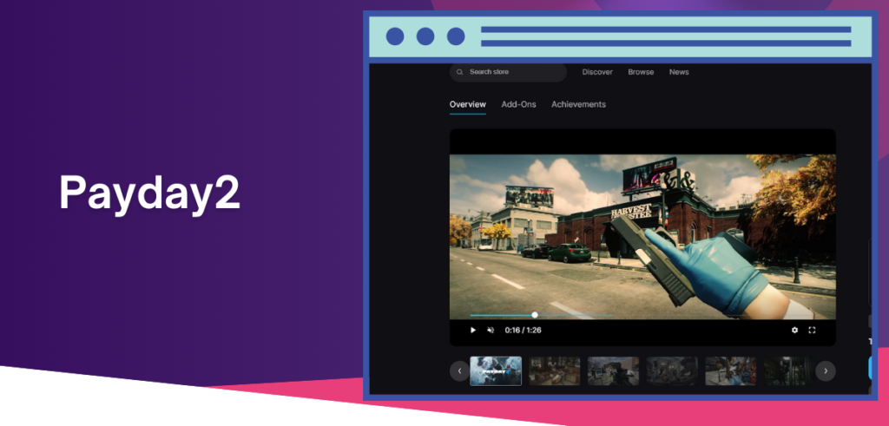Unmute the trailer with the speaker icon

(x=491, y=331)
